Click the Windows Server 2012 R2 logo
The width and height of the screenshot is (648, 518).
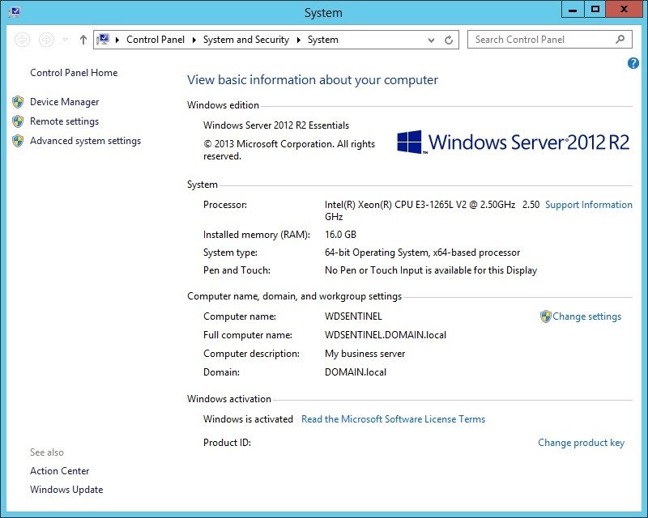[x=513, y=142]
